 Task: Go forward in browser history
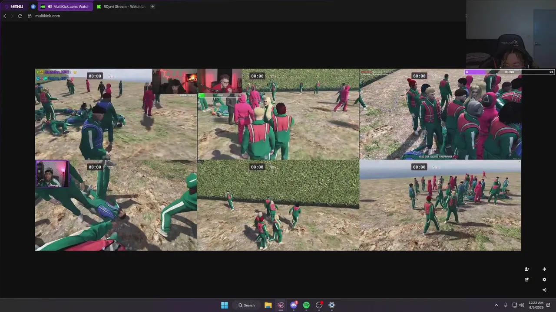tap(12, 16)
